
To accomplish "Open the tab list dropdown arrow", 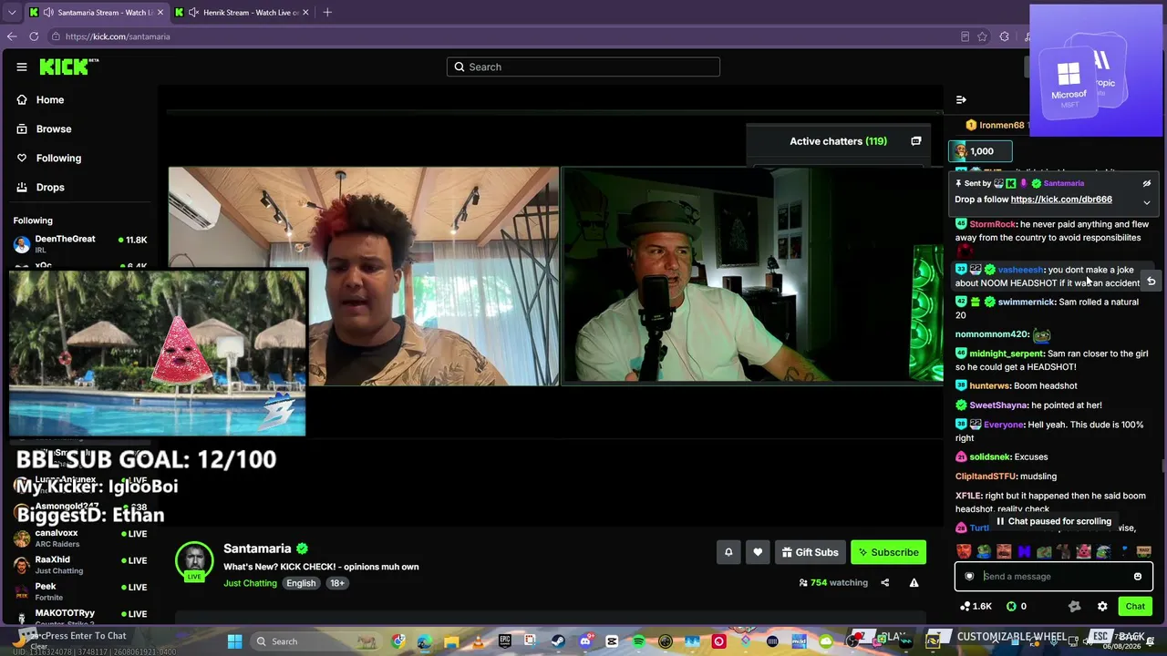I will coord(11,13).
